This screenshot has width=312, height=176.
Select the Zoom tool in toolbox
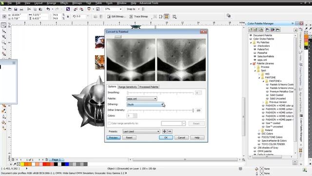3,43
